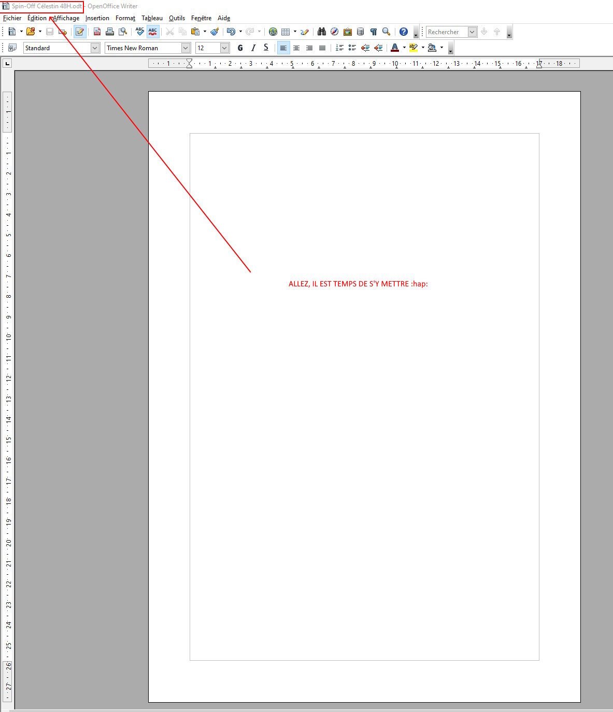This screenshot has width=613, height=712.
Task: Toggle Italic formatting
Action: click(253, 48)
